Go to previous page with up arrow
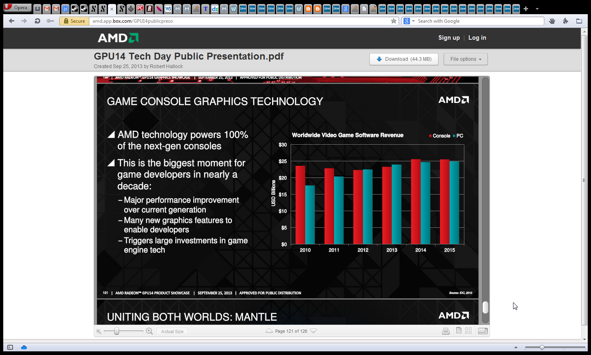 pos(269,331)
